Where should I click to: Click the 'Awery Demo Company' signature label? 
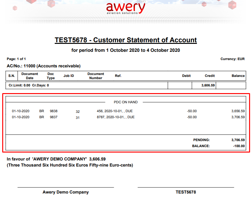(66, 192)
